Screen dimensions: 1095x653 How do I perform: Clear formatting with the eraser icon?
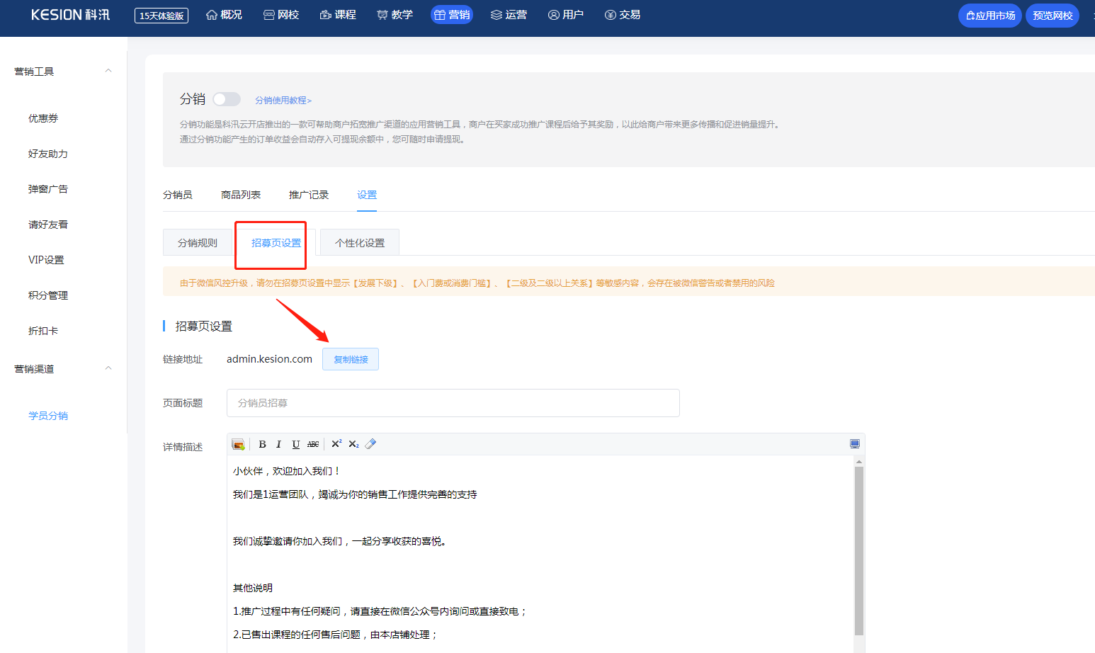(x=370, y=444)
